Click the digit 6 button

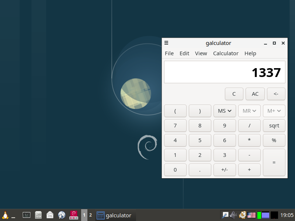pyautogui.click(x=225, y=140)
